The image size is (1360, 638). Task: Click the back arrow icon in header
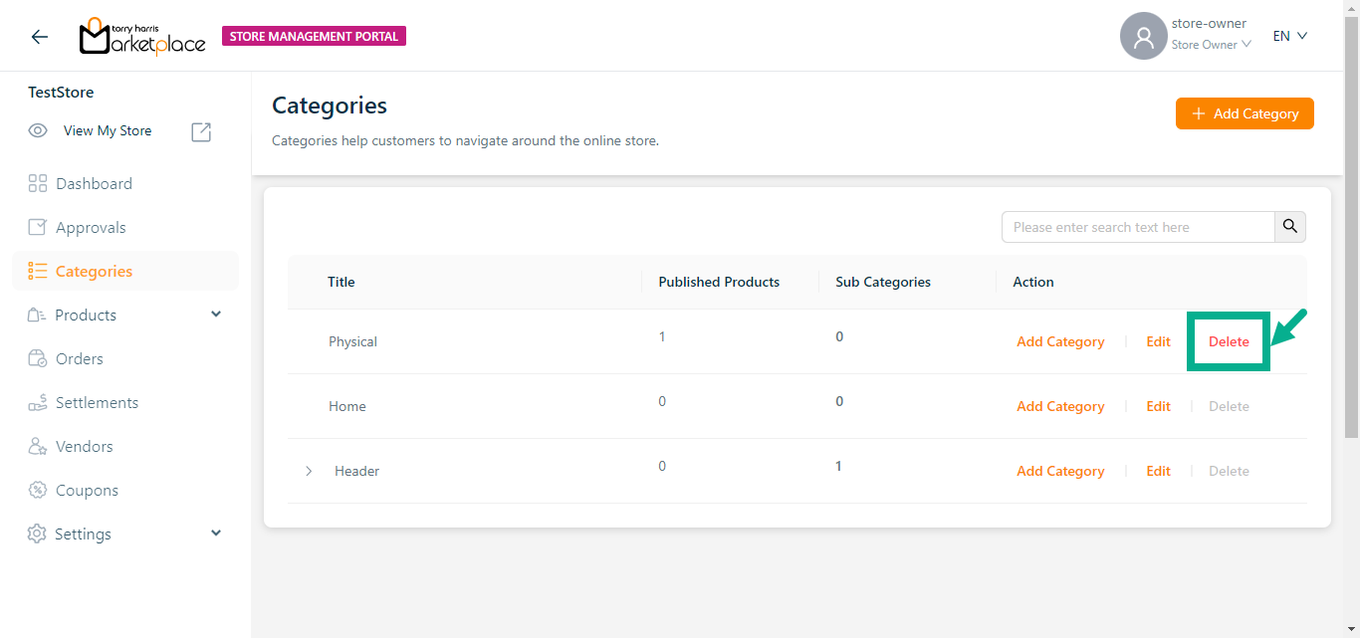pyautogui.click(x=39, y=37)
